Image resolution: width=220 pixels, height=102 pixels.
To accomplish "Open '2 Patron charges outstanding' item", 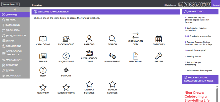I will tap(193, 64).
